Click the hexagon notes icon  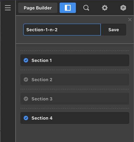tap(123, 8)
